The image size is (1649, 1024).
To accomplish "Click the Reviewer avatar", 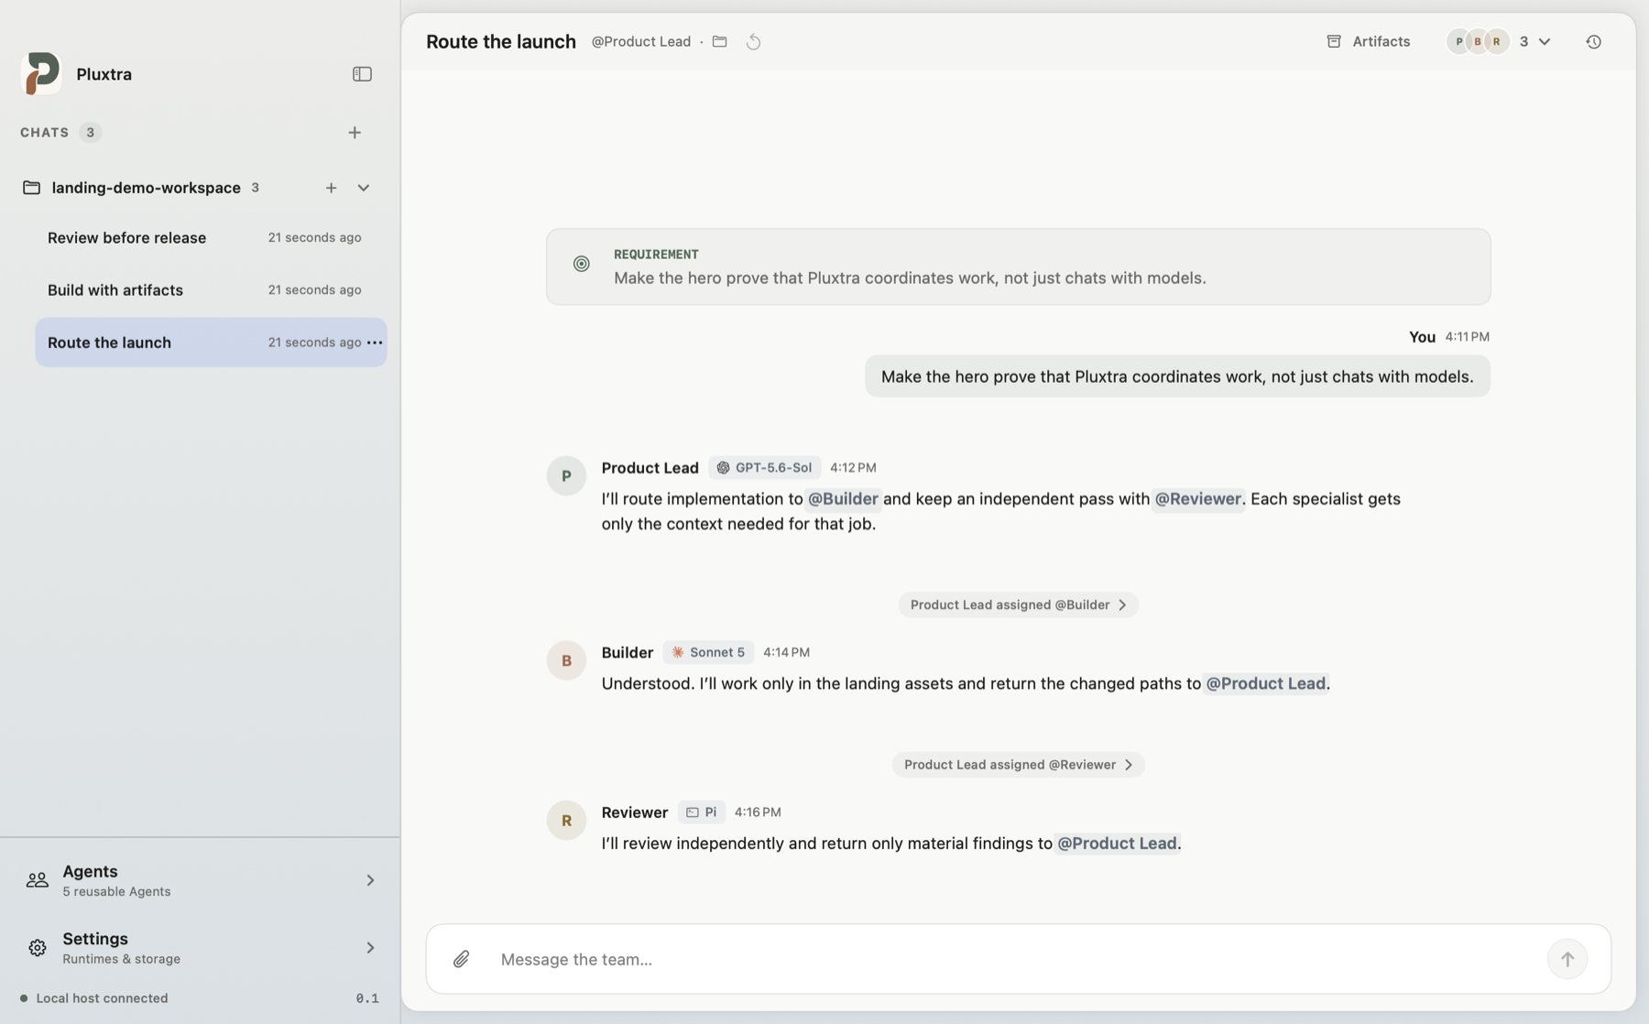I will tap(566, 821).
